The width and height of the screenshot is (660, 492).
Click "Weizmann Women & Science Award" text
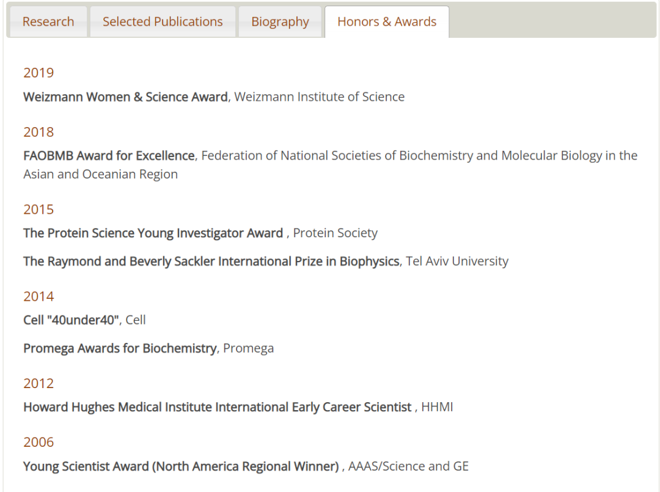[x=125, y=97]
